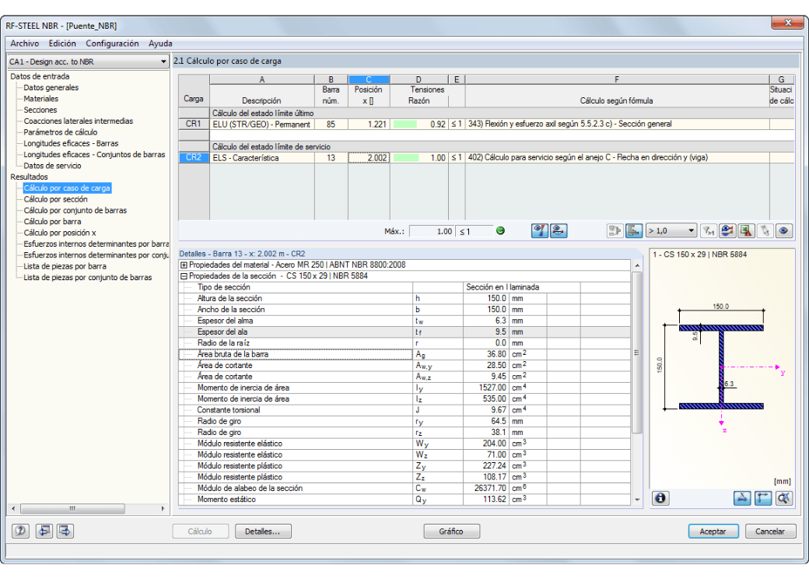Viewport: 809px width, 579px height.
Task: Open the > 1,0 ratio filter dropdown
Action: tap(671, 230)
